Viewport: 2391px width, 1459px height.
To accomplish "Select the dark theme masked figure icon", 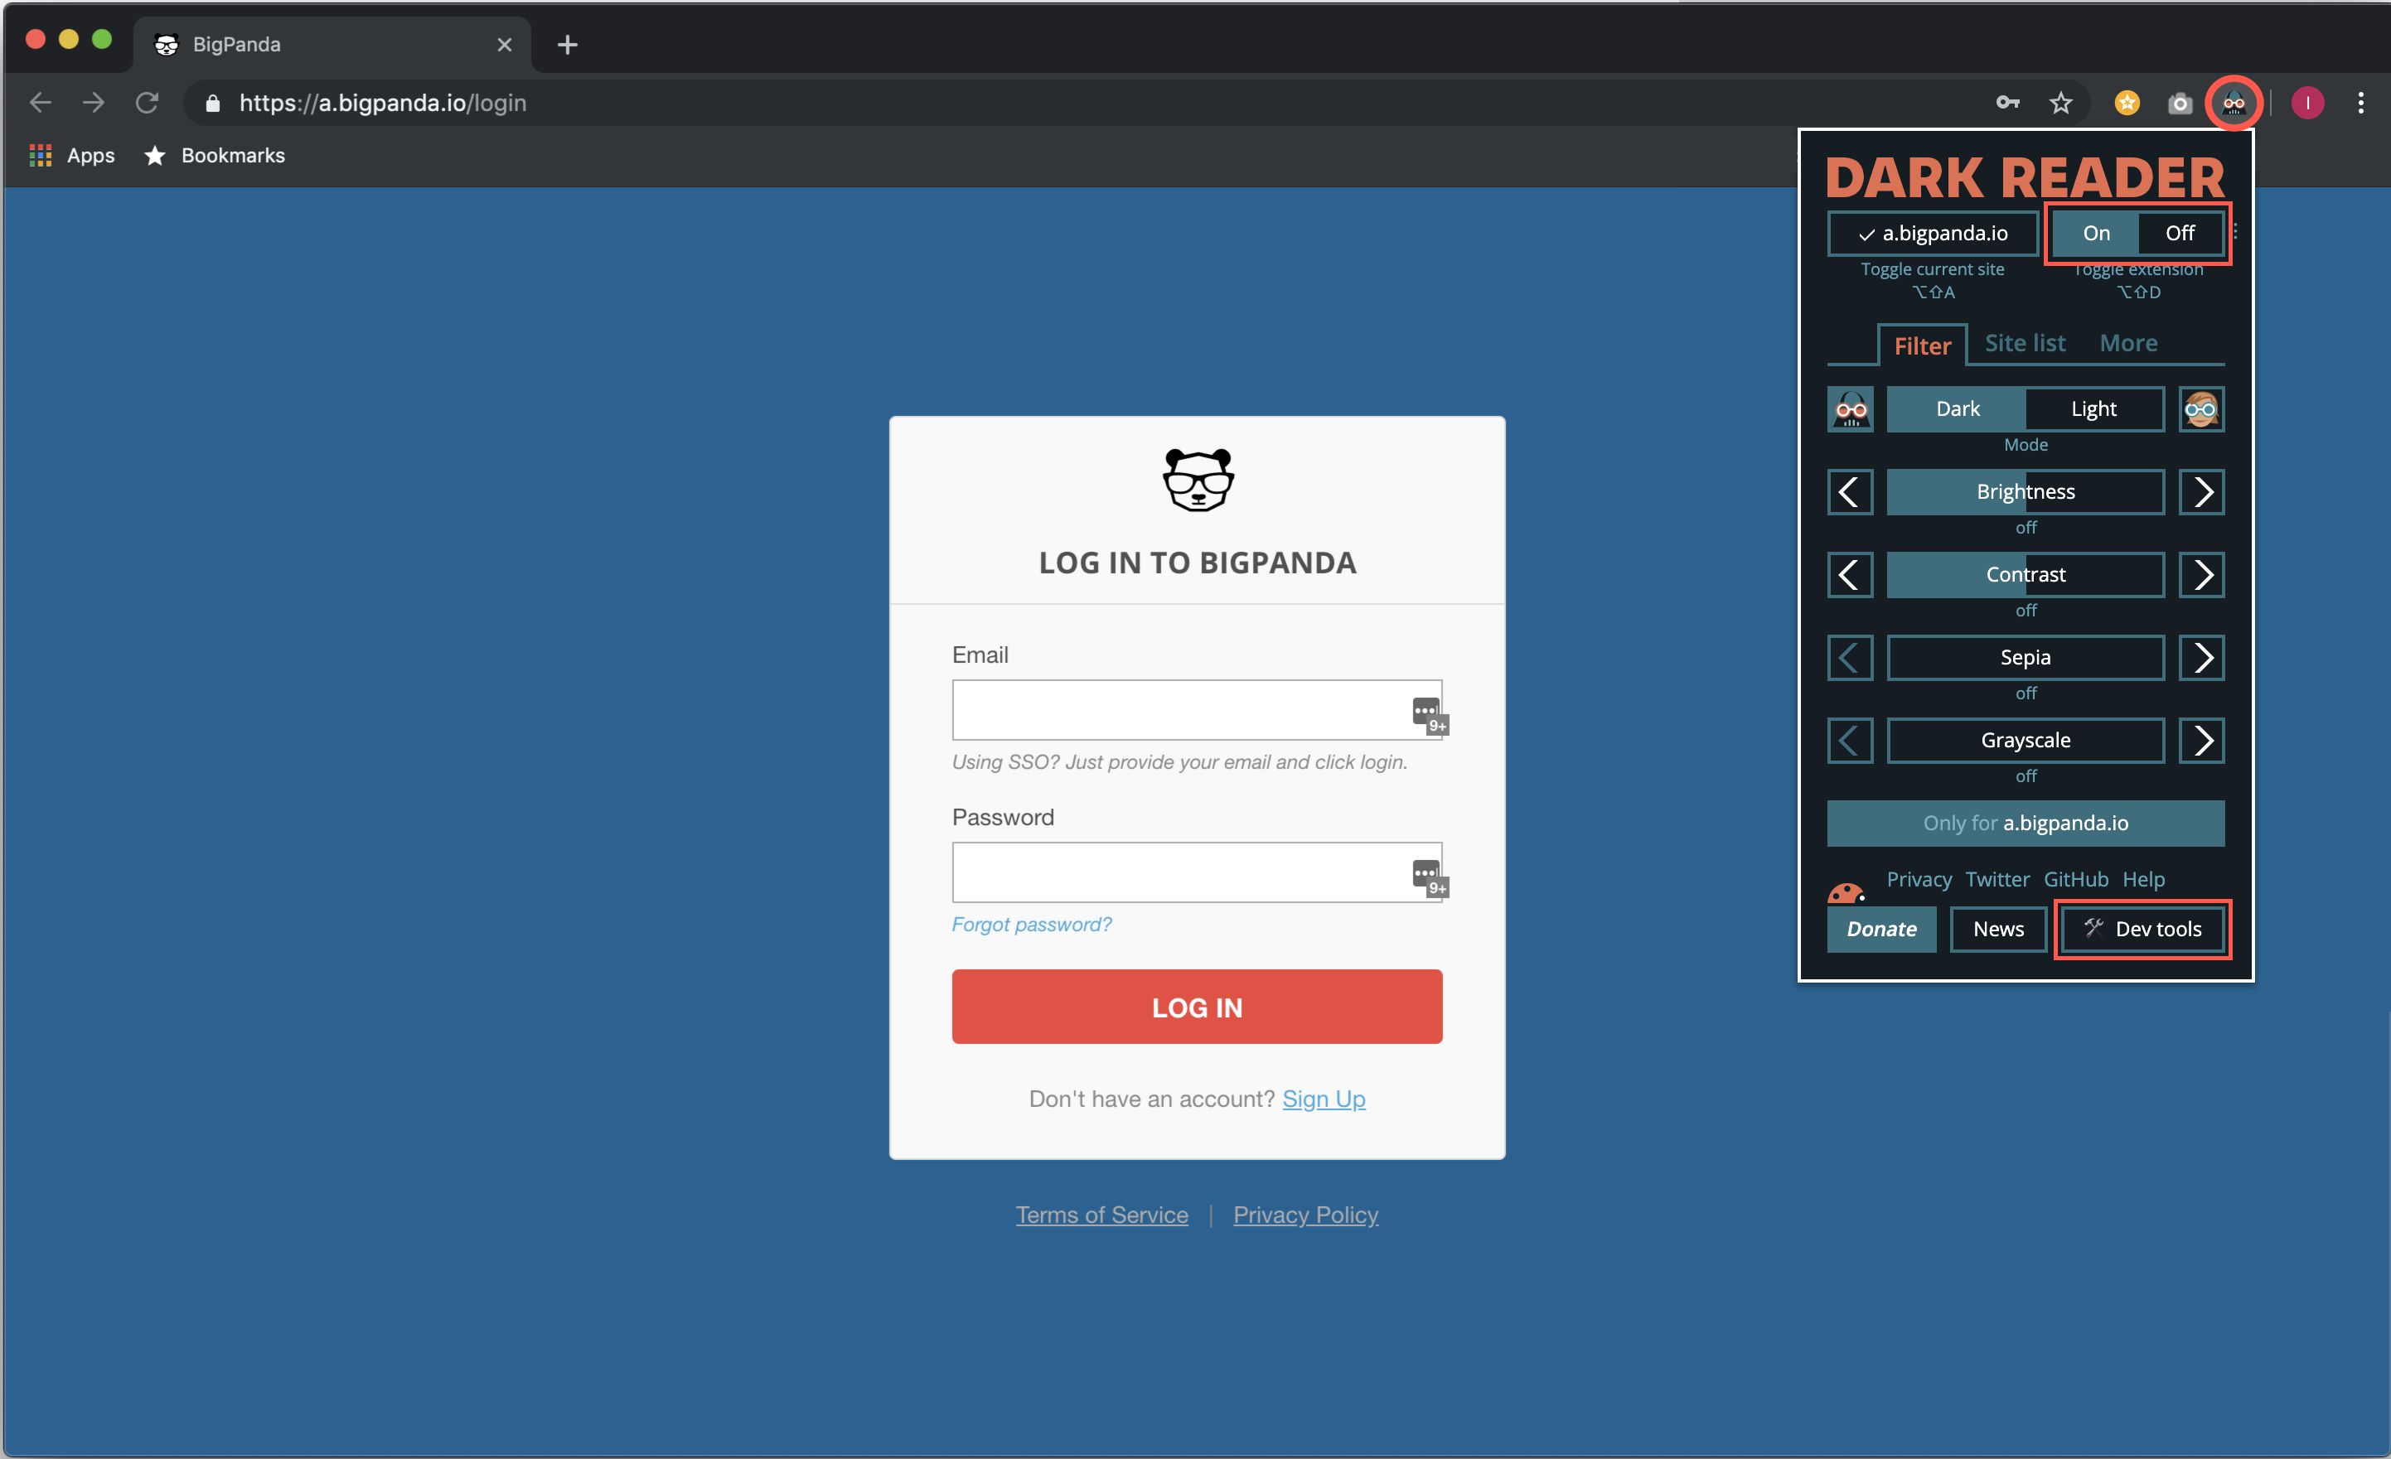I will (x=1850, y=409).
